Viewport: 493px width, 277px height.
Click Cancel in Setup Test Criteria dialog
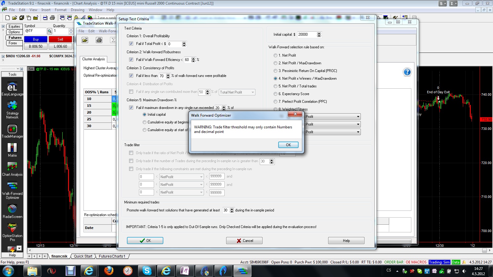(x=244, y=241)
